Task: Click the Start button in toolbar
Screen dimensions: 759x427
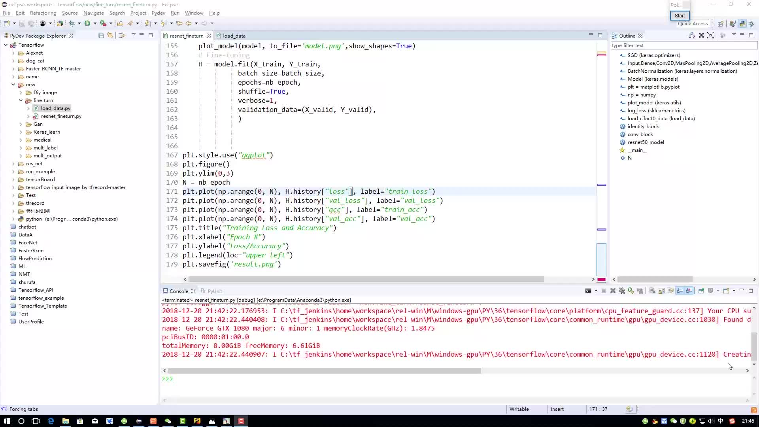Action: point(679,15)
